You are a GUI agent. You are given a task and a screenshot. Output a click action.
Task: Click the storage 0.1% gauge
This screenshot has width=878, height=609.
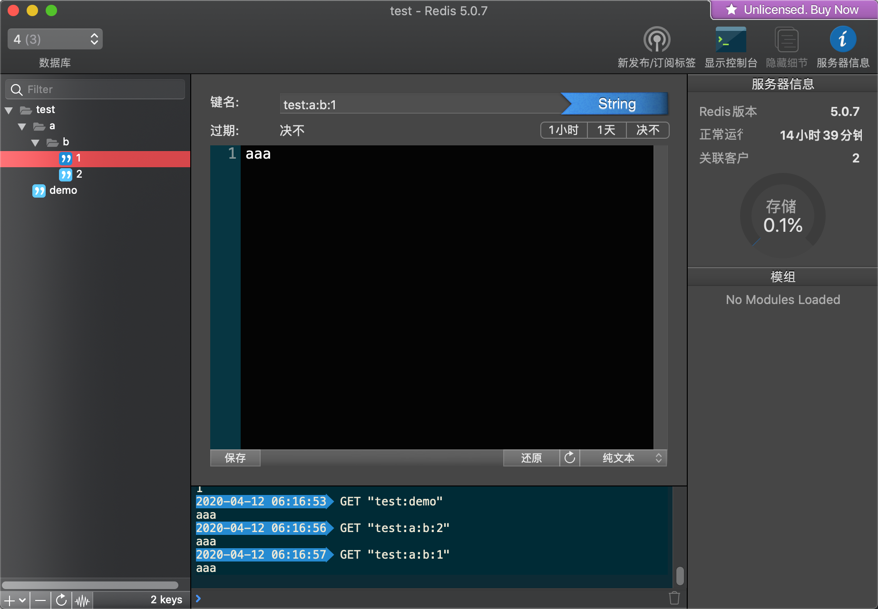(782, 216)
